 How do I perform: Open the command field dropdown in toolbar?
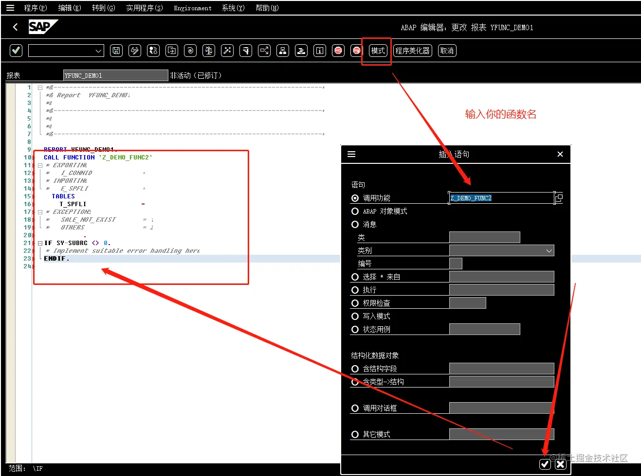(98, 51)
